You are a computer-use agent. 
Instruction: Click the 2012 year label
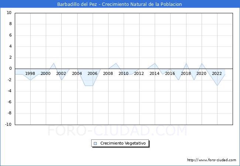[x=139, y=73]
